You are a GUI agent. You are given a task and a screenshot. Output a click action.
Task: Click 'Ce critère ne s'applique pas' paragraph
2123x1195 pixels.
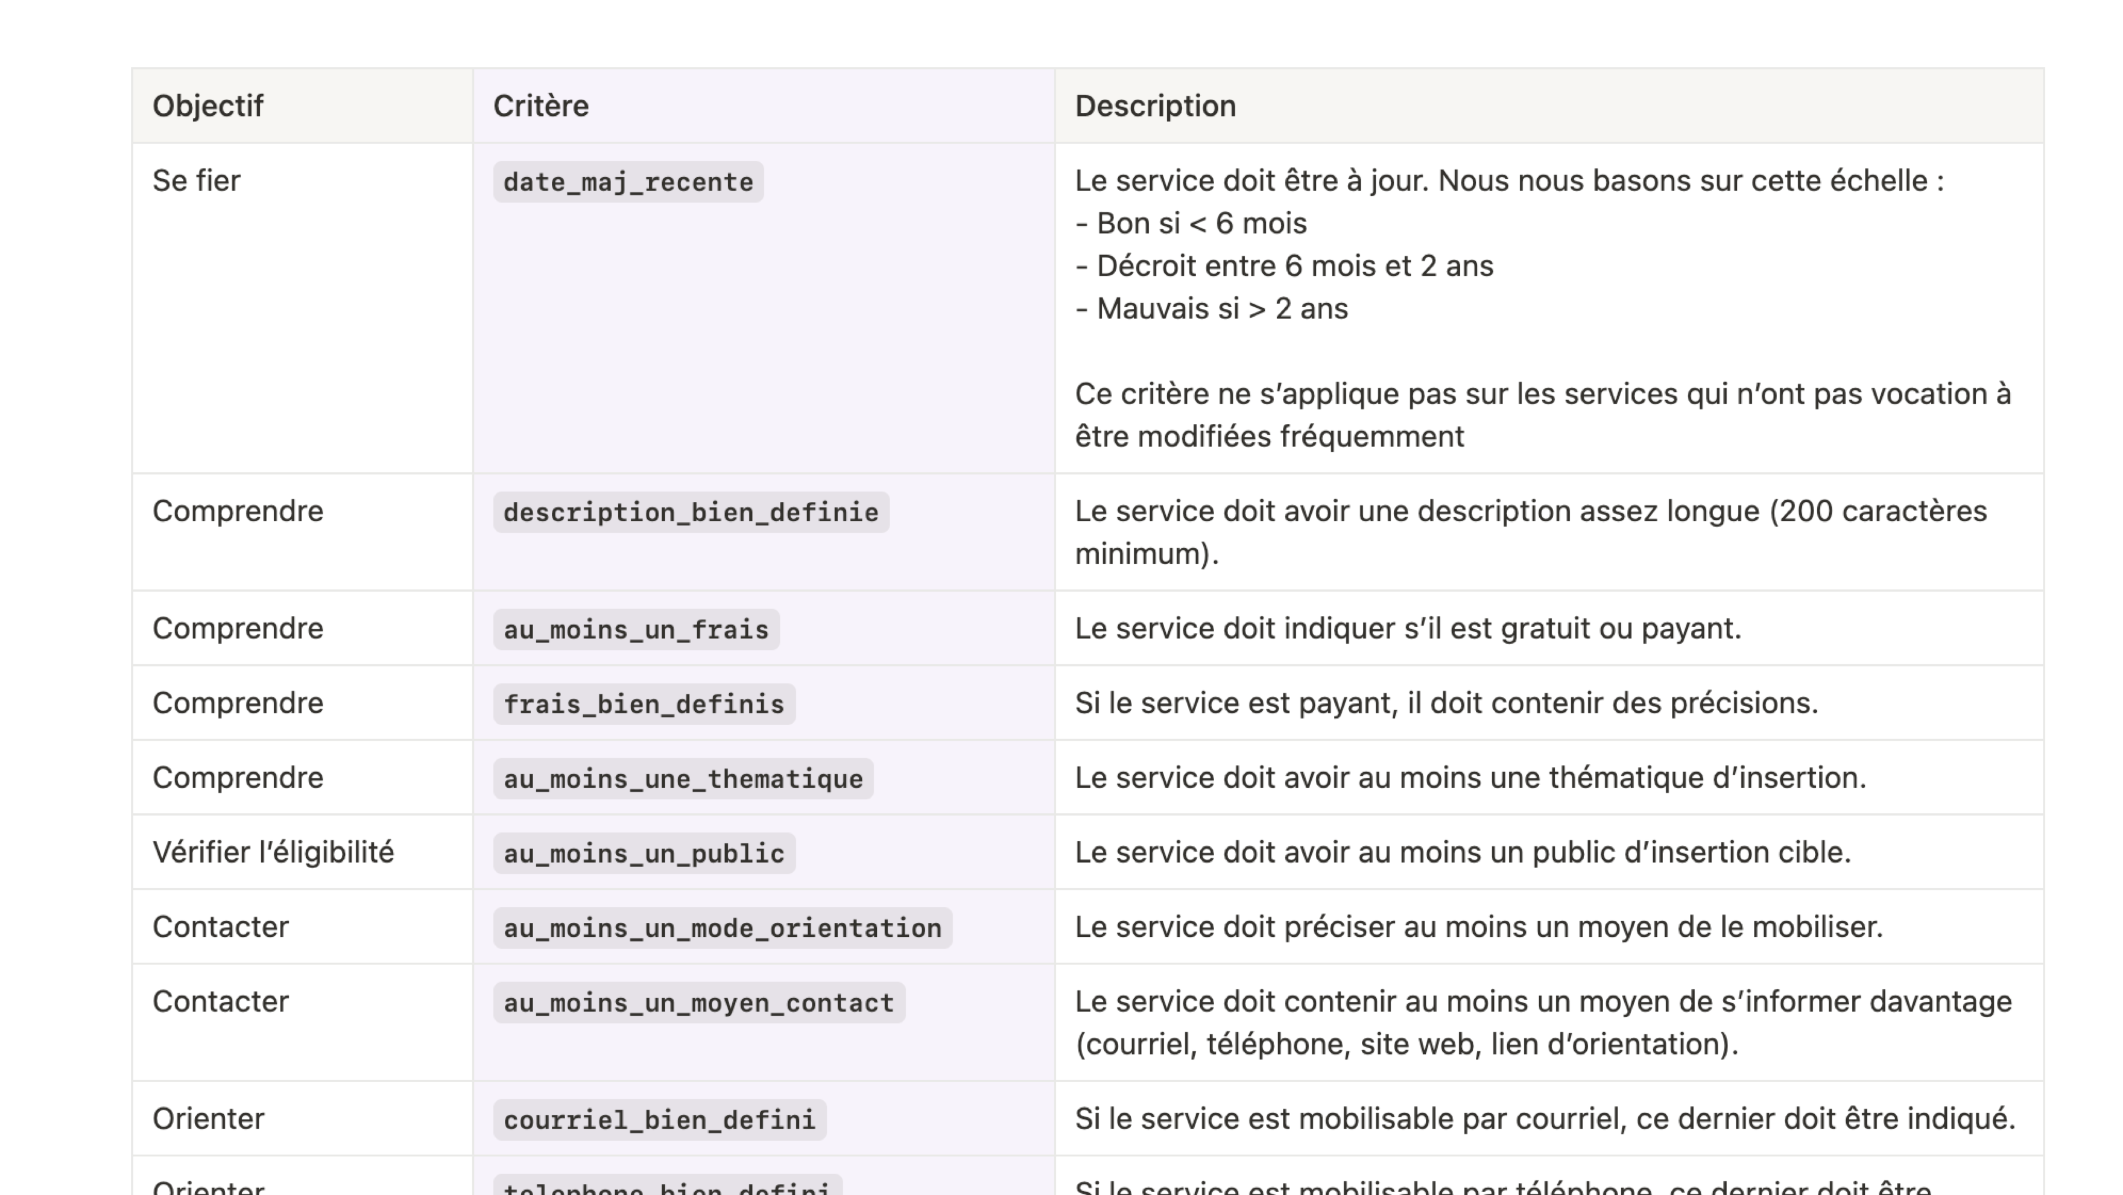click(x=1543, y=416)
